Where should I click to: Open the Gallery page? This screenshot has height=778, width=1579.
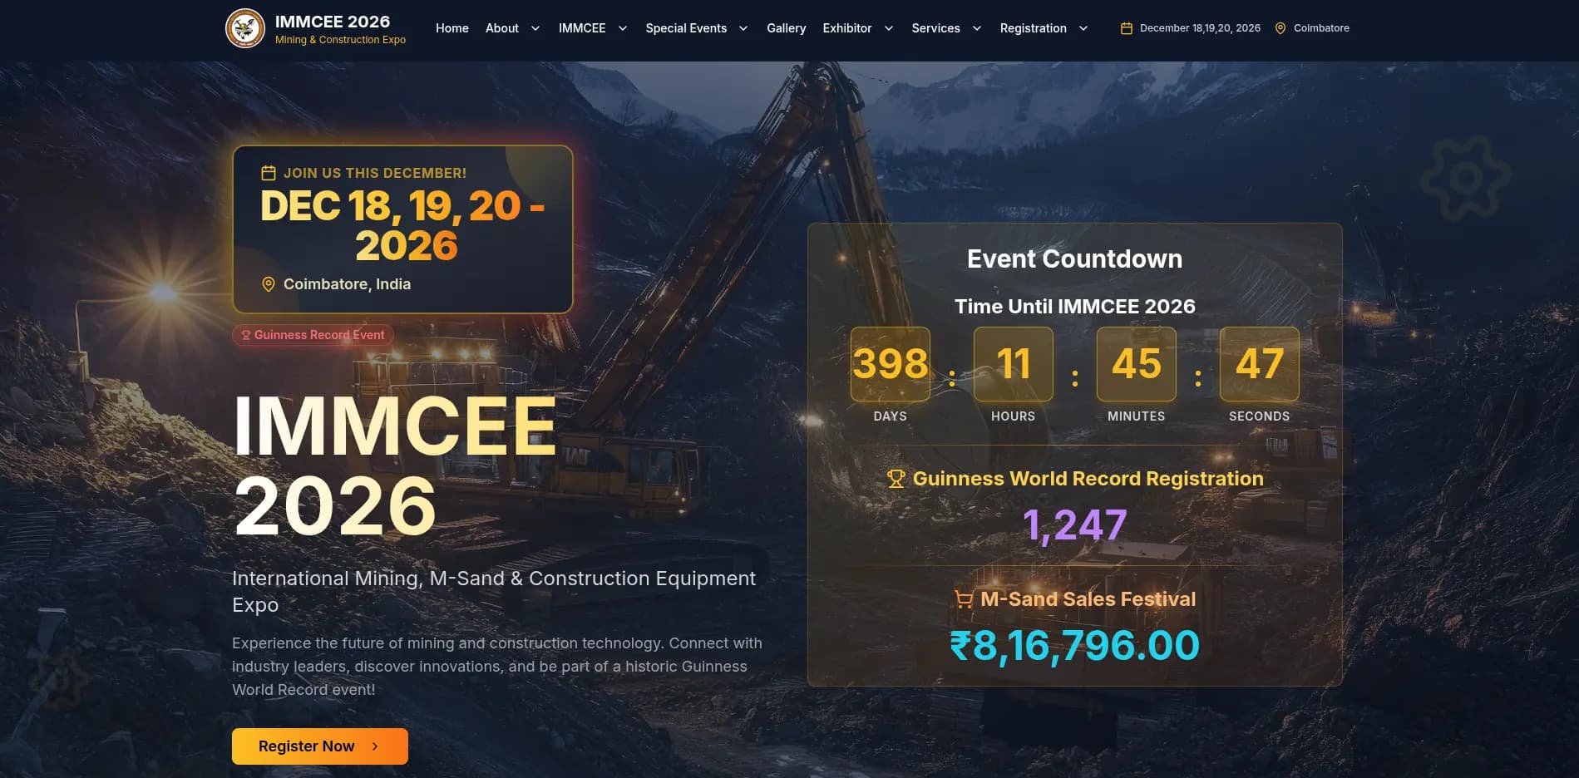pos(786,28)
